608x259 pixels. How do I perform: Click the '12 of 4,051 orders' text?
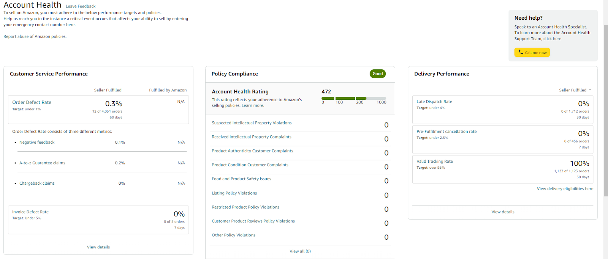point(107,111)
